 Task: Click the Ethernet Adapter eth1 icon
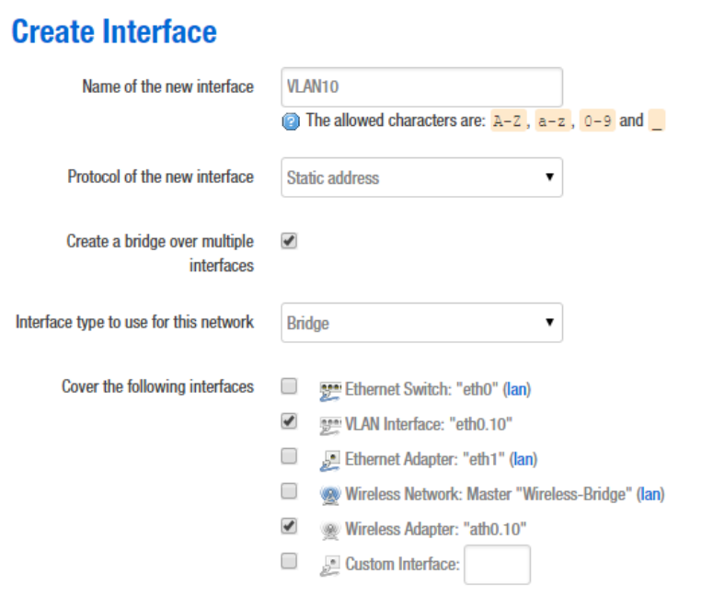(x=330, y=459)
